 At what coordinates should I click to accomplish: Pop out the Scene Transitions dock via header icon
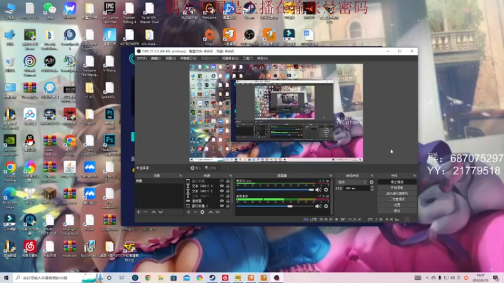372,175
